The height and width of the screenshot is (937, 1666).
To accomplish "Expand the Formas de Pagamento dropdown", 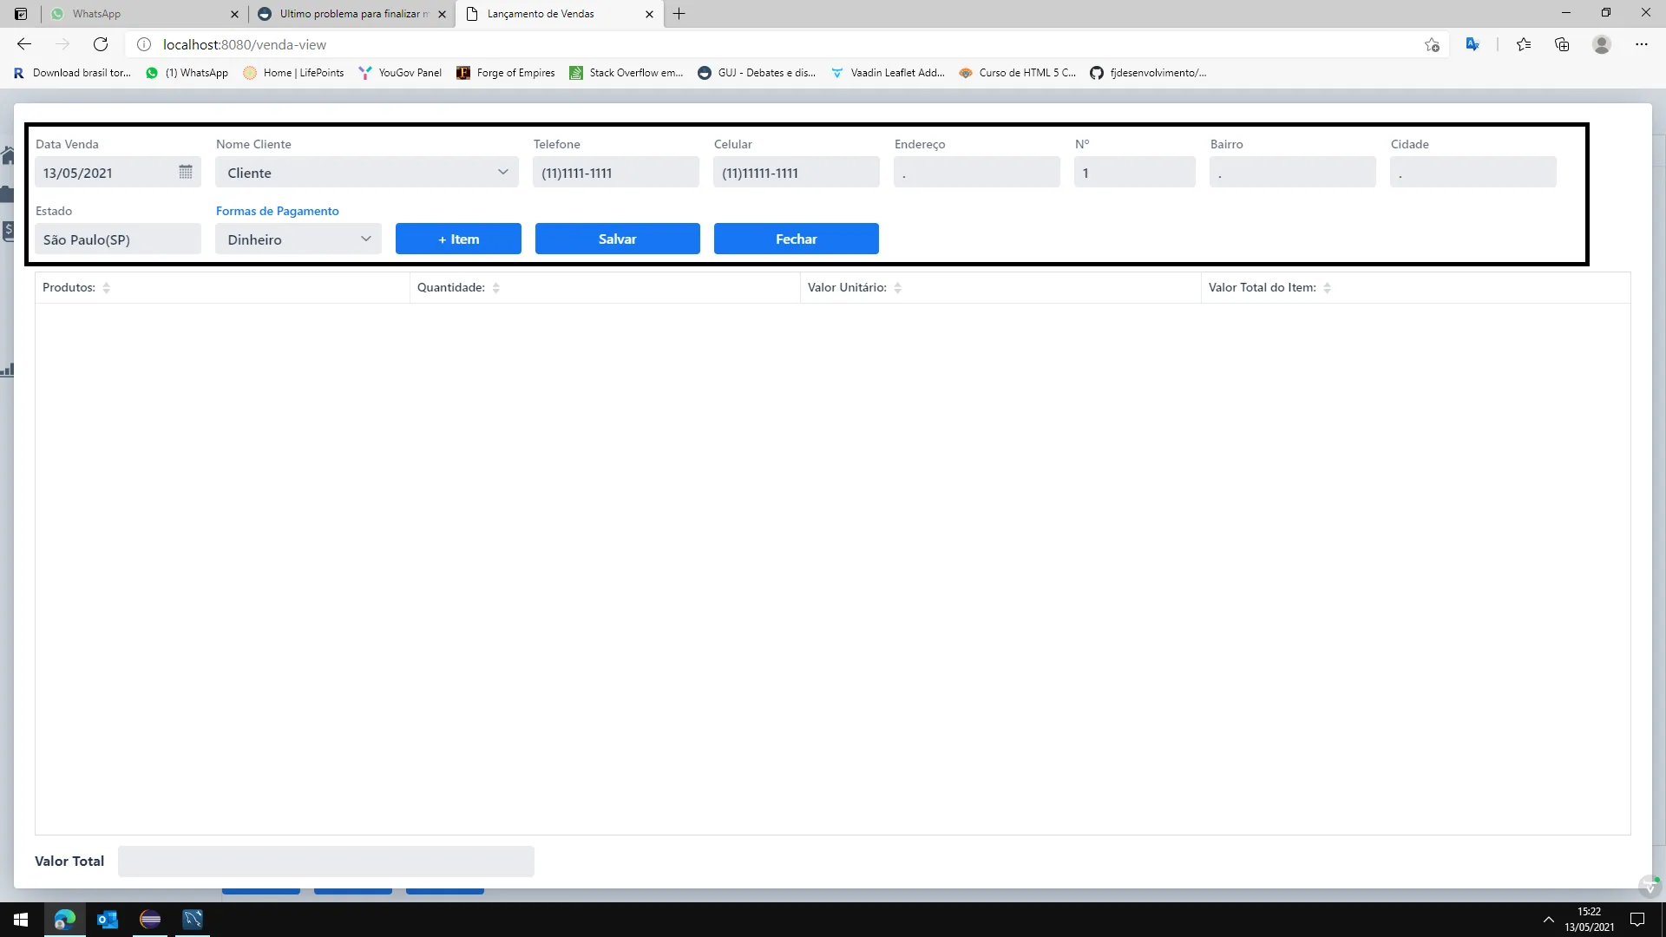I will pyautogui.click(x=365, y=239).
